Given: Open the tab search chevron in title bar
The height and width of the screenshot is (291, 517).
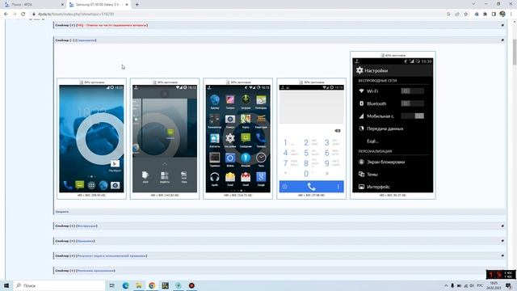Looking at the screenshot, I should tap(473, 4).
